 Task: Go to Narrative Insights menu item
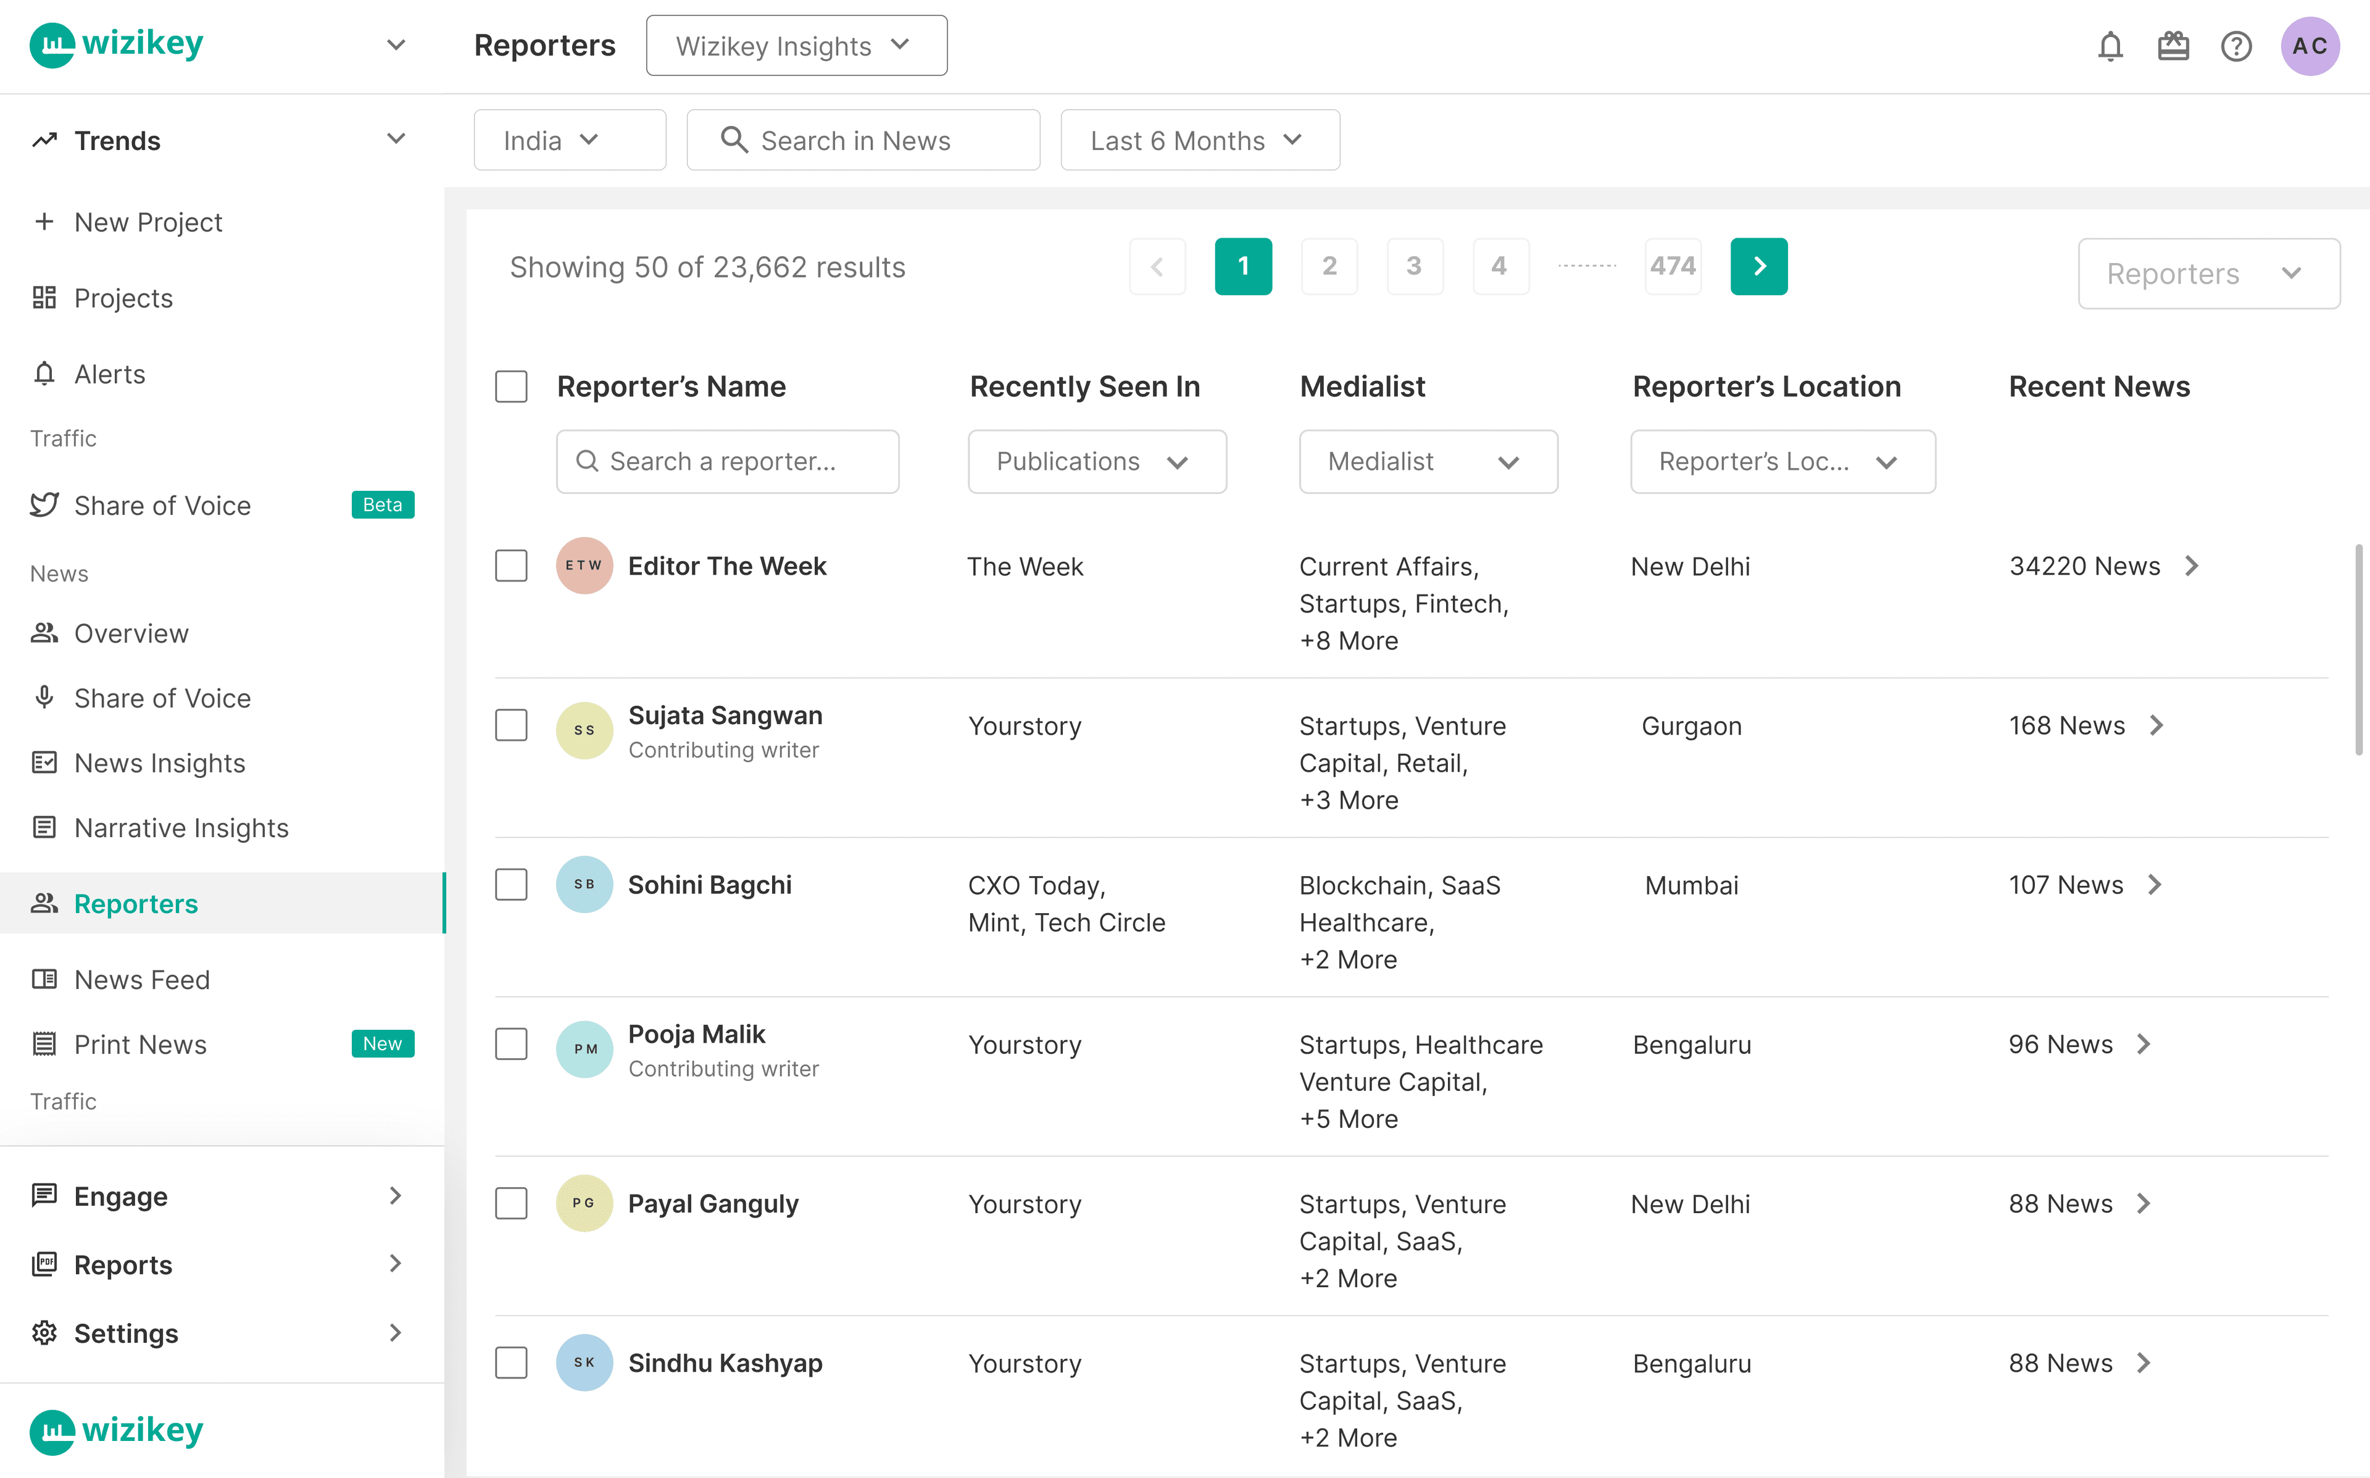coord(181,828)
